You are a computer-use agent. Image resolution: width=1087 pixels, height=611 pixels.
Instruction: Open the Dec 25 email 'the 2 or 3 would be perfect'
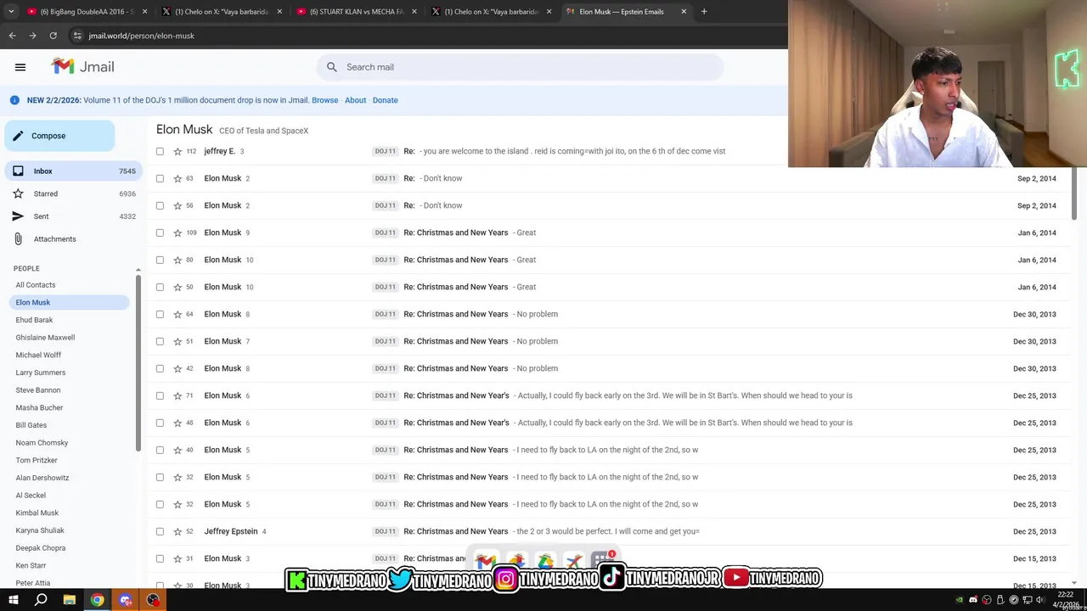click(608, 531)
